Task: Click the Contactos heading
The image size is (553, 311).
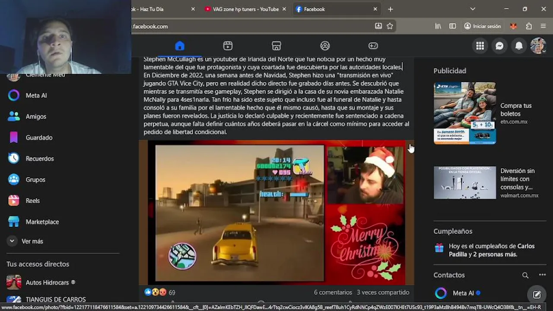Action: point(449,275)
